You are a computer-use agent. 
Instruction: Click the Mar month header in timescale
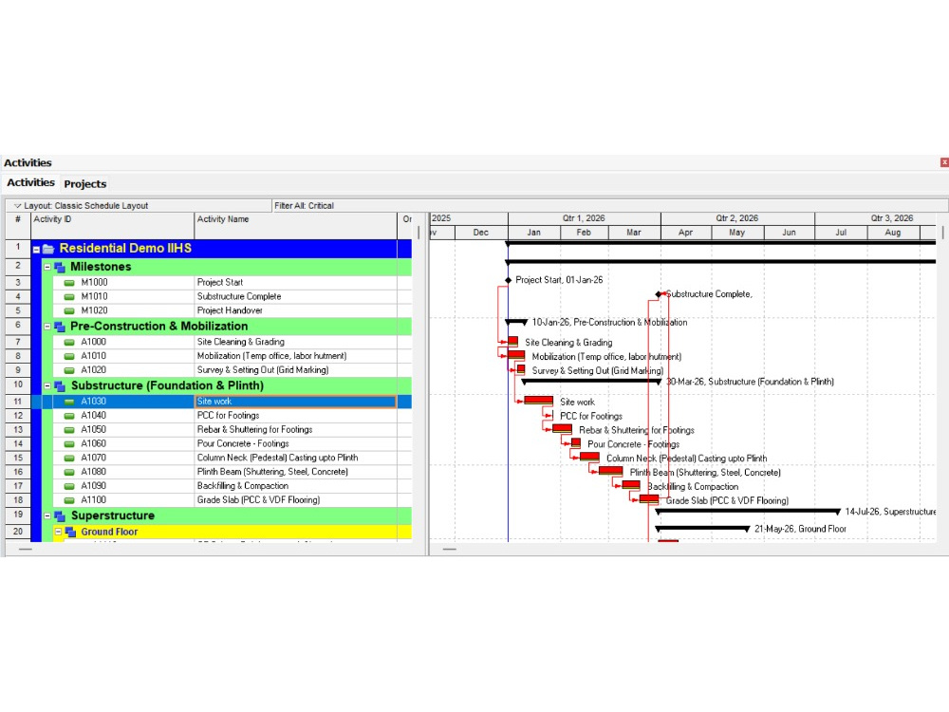(x=634, y=233)
